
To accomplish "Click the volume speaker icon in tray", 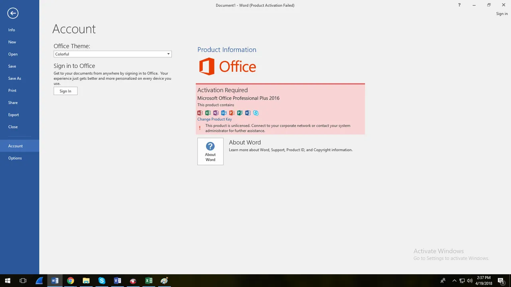I will click(469, 281).
